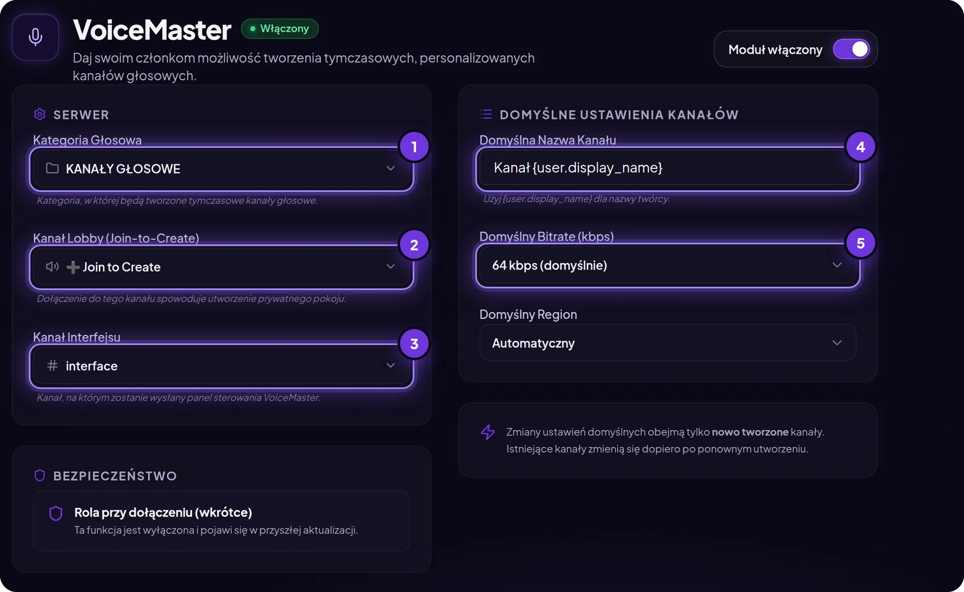This screenshot has width=964, height=592.
Task: Click the Domyślna Nazwa Kanału label
Action: point(547,140)
